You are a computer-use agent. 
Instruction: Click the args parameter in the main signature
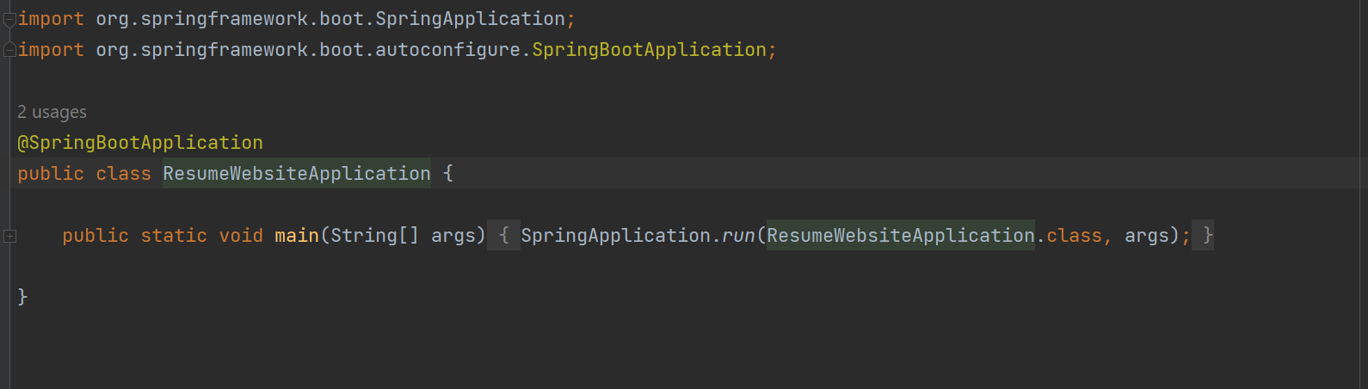[453, 236]
